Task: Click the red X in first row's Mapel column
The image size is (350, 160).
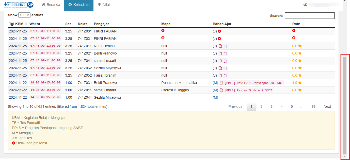Action: point(163,30)
